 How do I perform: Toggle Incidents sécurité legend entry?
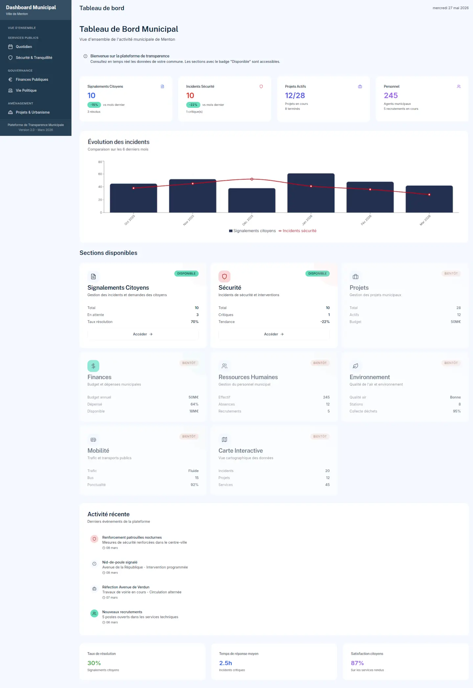[297, 231]
